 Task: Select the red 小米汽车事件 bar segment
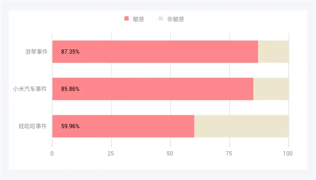point(153,89)
